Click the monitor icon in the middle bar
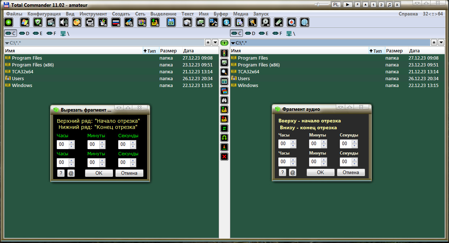 224,62
